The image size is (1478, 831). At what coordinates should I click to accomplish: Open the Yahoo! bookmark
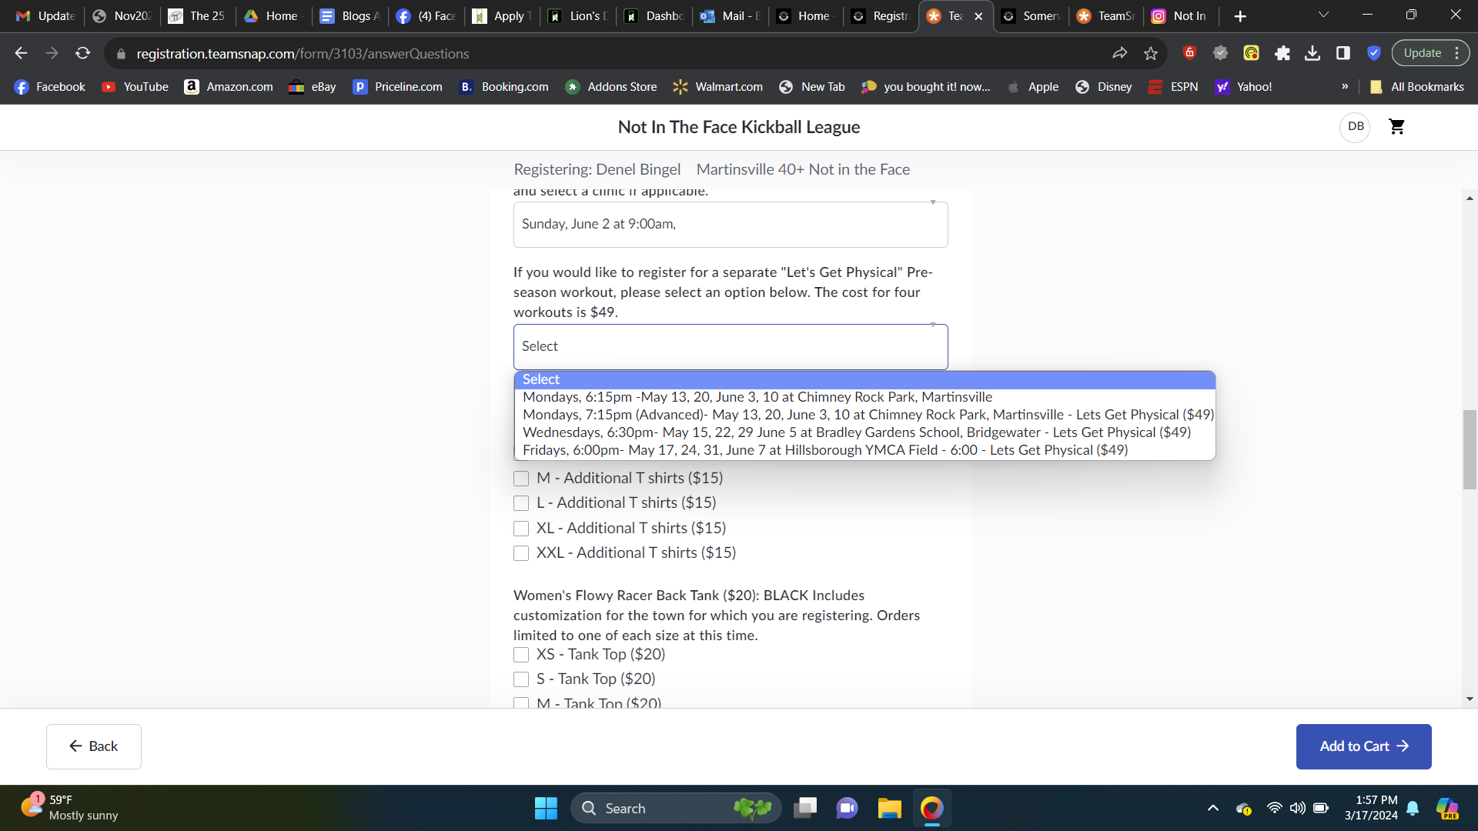pos(1243,87)
